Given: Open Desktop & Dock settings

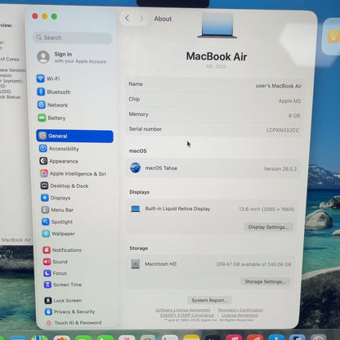Looking at the screenshot, I should pyautogui.click(x=65, y=186).
